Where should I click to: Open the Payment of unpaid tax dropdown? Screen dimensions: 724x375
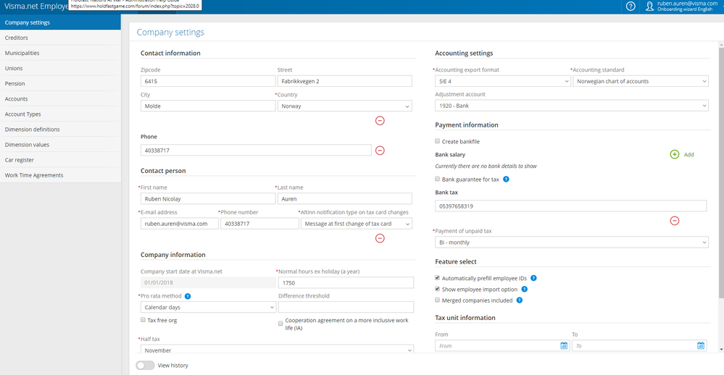coord(571,243)
